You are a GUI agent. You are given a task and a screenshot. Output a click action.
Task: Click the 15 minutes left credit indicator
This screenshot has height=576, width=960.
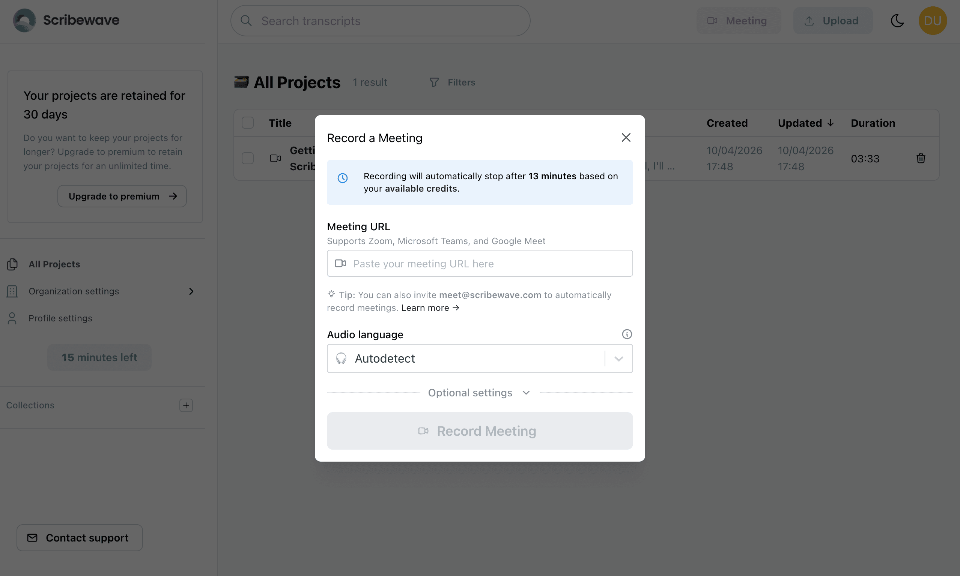99,357
